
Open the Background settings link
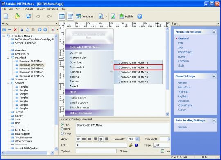pos(185,52)
